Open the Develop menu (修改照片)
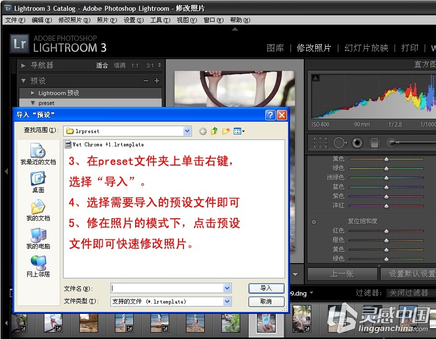Viewport: 436px width, 339px height. click(x=74, y=20)
